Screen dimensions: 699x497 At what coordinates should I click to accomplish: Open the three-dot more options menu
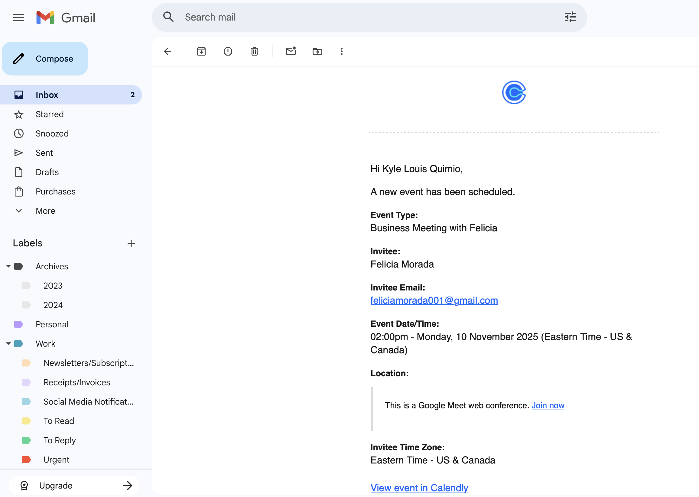point(341,51)
